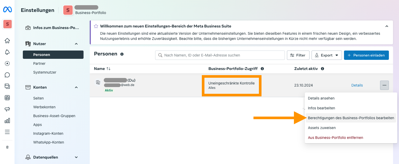This screenshot has width=399, height=164.
Task: Go to Home via house icon
Action: [7, 41]
